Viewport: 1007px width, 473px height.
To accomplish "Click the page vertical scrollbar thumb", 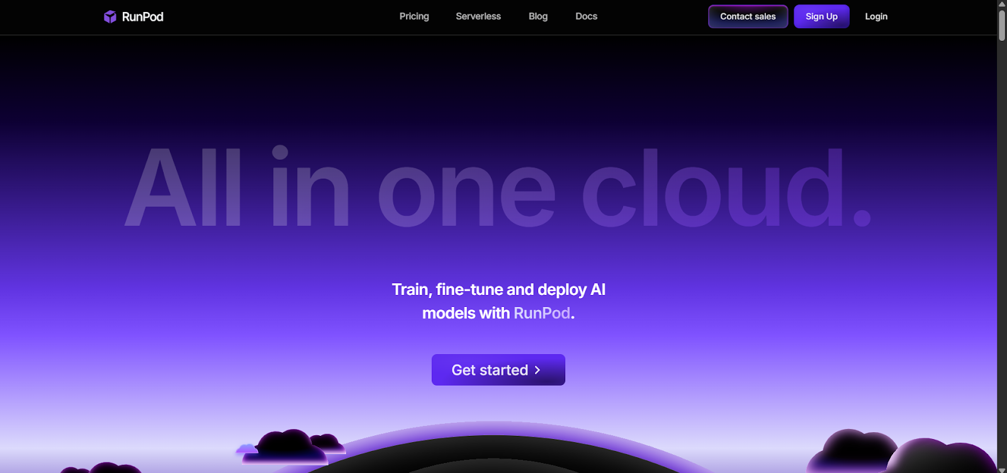I will [1002, 25].
